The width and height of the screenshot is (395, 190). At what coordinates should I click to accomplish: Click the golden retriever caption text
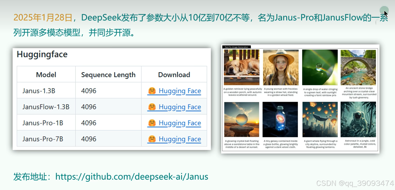[x=243, y=92]
